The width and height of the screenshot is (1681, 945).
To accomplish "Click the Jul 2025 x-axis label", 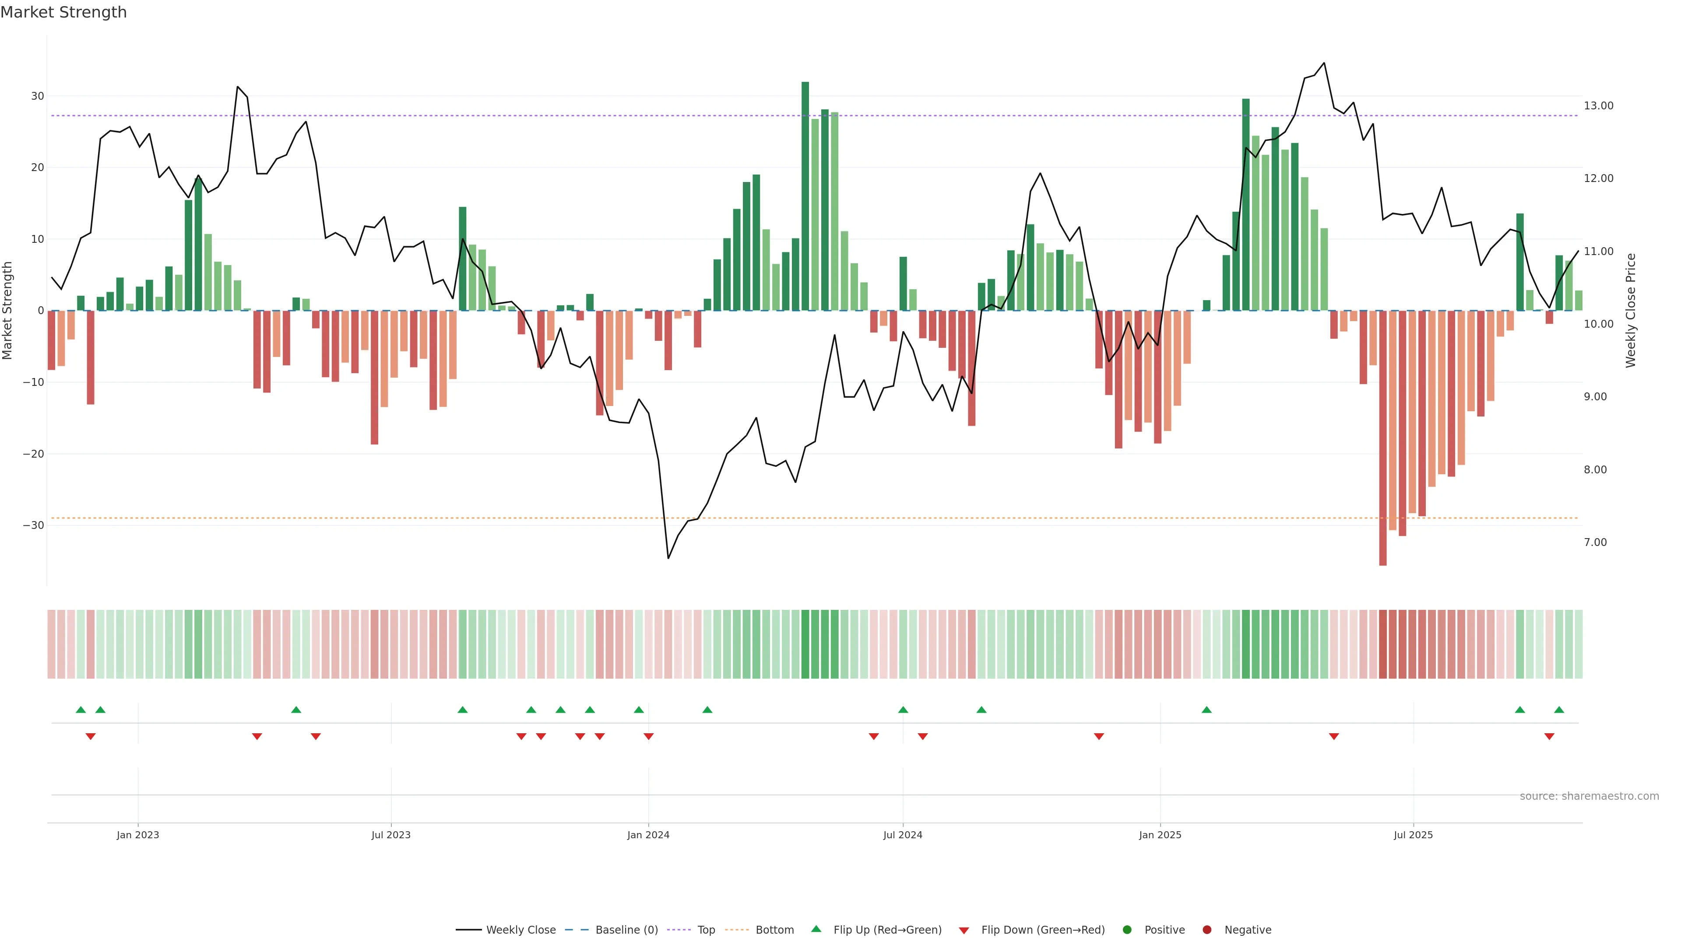I will pos(1413,835).
